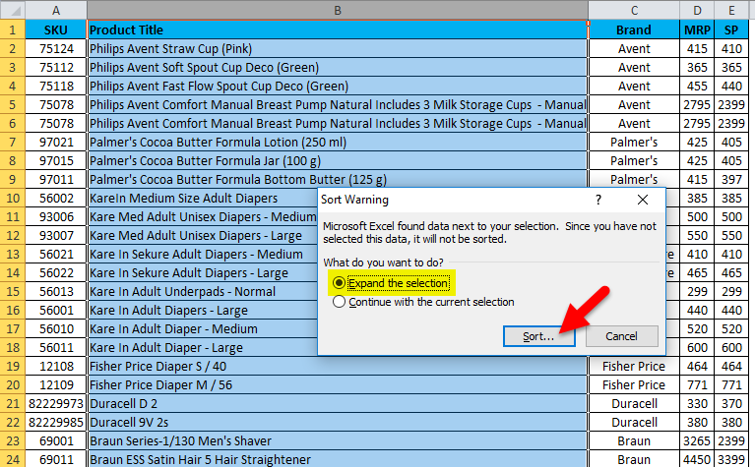Click SP value 3399 cell
The height and width of the screenshot is (467, 755).
731,459
